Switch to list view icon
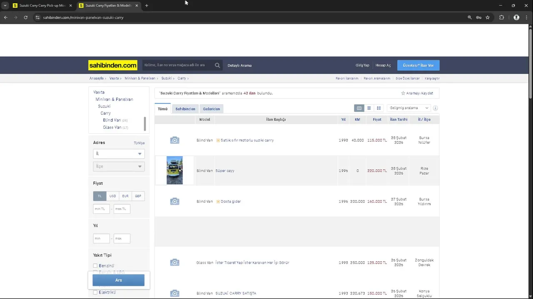Screen dimensions: 533x299 point(369,108)
